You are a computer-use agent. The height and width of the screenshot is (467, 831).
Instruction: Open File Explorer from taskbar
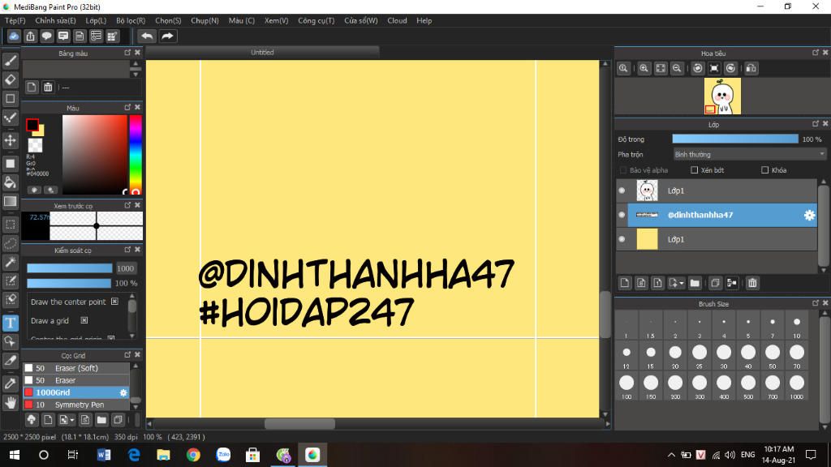pyautogui.click(x=163, y=455)
